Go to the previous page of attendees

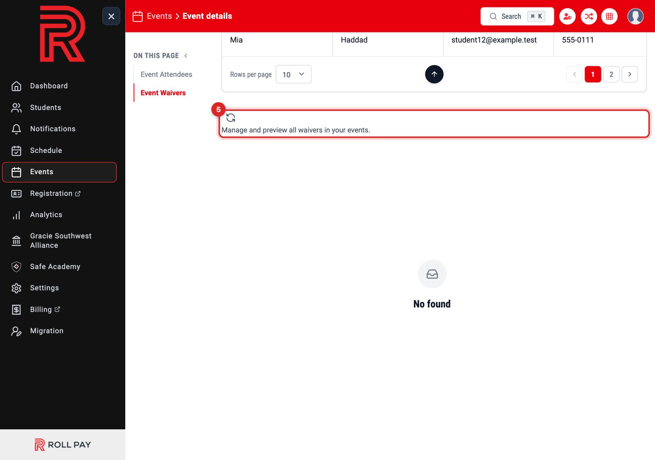point(574,74)
